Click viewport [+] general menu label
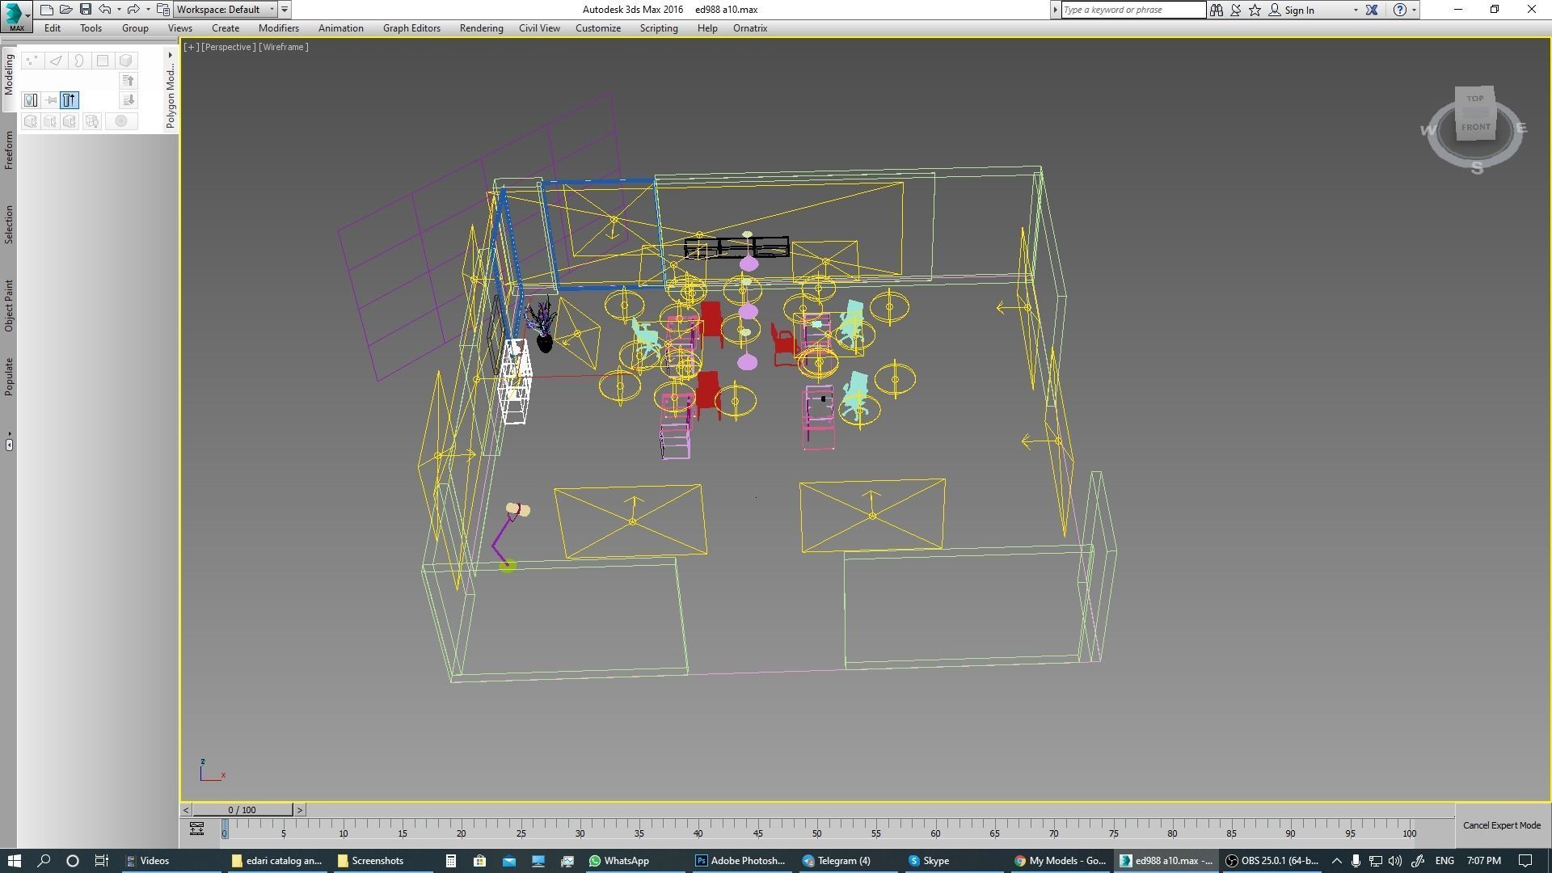This screenshot has width=1552, height=873. [191, 47]
